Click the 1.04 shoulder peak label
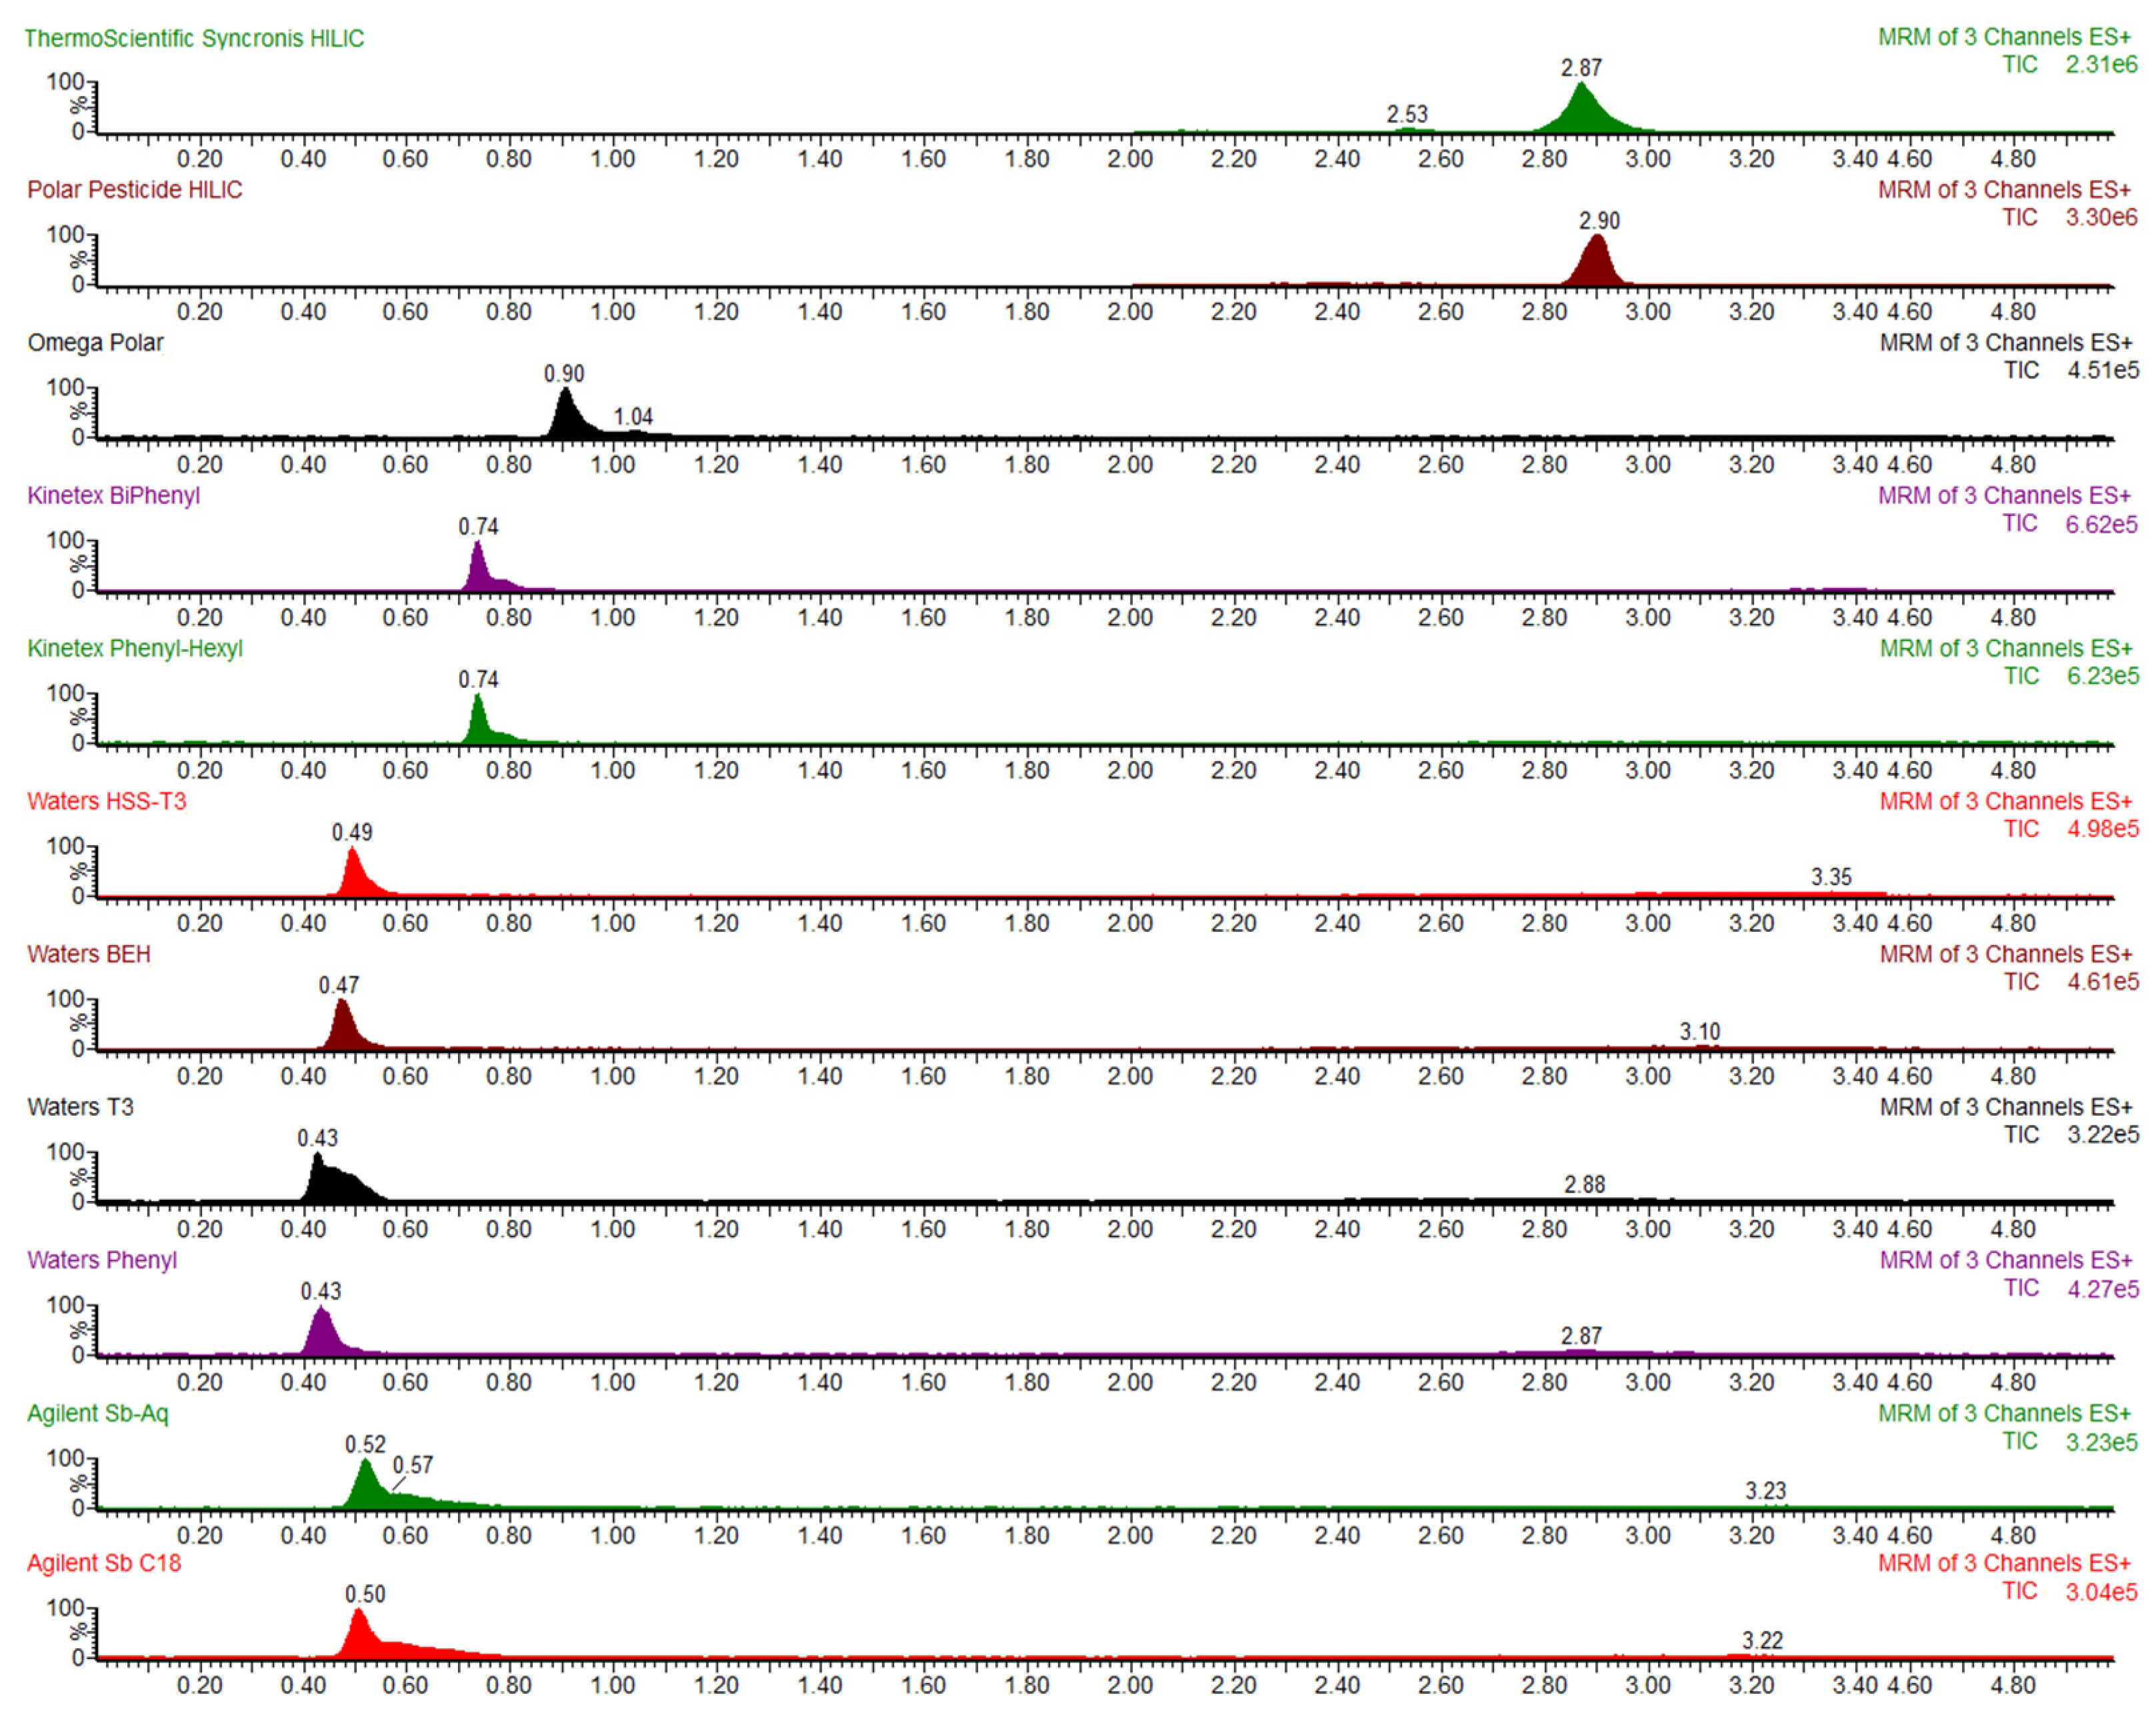Screen dimensions: 2156x1717 (x=633, y=416)
